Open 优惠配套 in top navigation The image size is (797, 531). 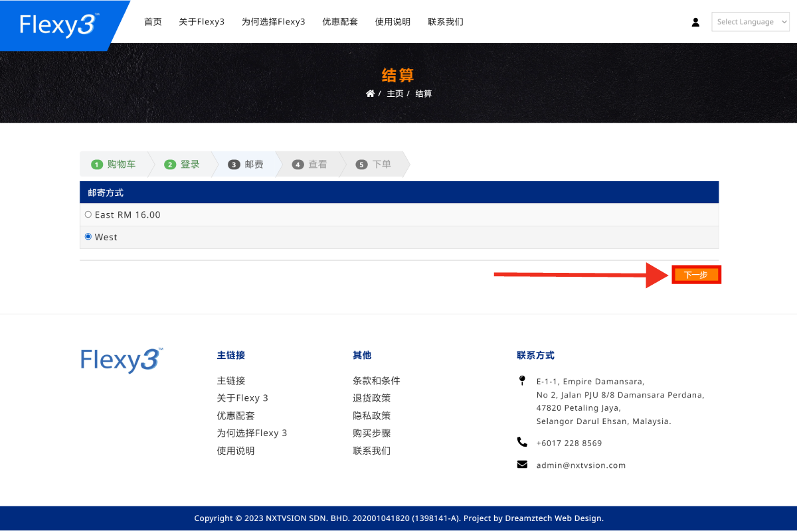click(340, 22)
